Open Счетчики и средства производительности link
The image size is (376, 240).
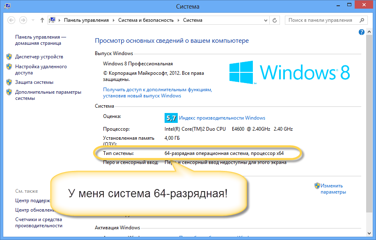pos(39,222)
